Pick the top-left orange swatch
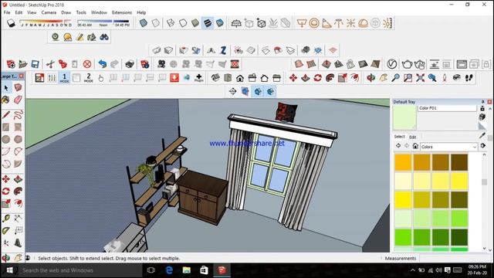This screenshot has width=494, height=278. tap(403, 162)
